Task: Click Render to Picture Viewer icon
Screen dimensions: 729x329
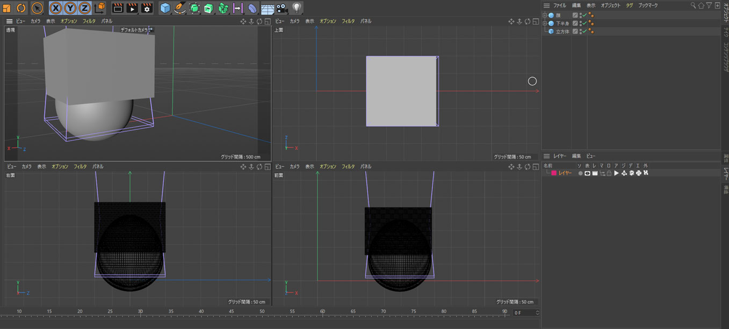Action: coord(132,8)
